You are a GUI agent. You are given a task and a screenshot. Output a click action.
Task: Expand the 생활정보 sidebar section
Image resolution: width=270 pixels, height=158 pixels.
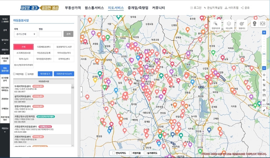5,51
